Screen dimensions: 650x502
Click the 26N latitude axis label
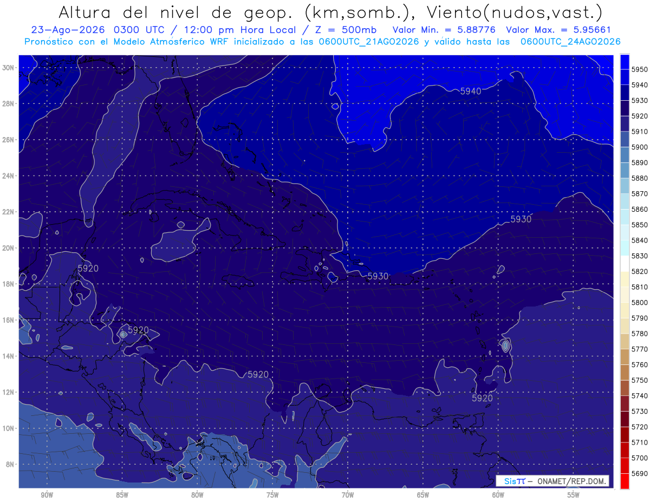(x=9, y=140)
